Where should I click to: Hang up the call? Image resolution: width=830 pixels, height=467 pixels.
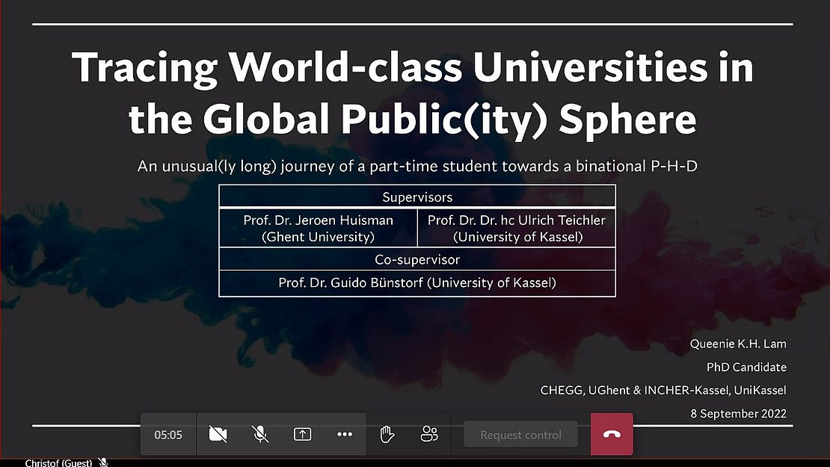[x=612, y=434]
